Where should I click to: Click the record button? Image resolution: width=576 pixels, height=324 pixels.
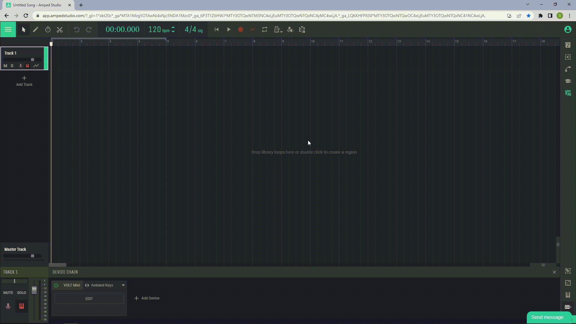coord(241,30)
